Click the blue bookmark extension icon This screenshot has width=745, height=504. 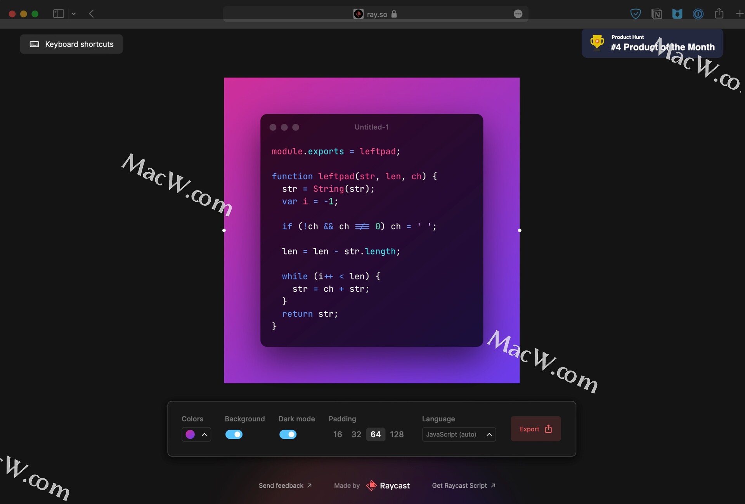tap(677, 14)
